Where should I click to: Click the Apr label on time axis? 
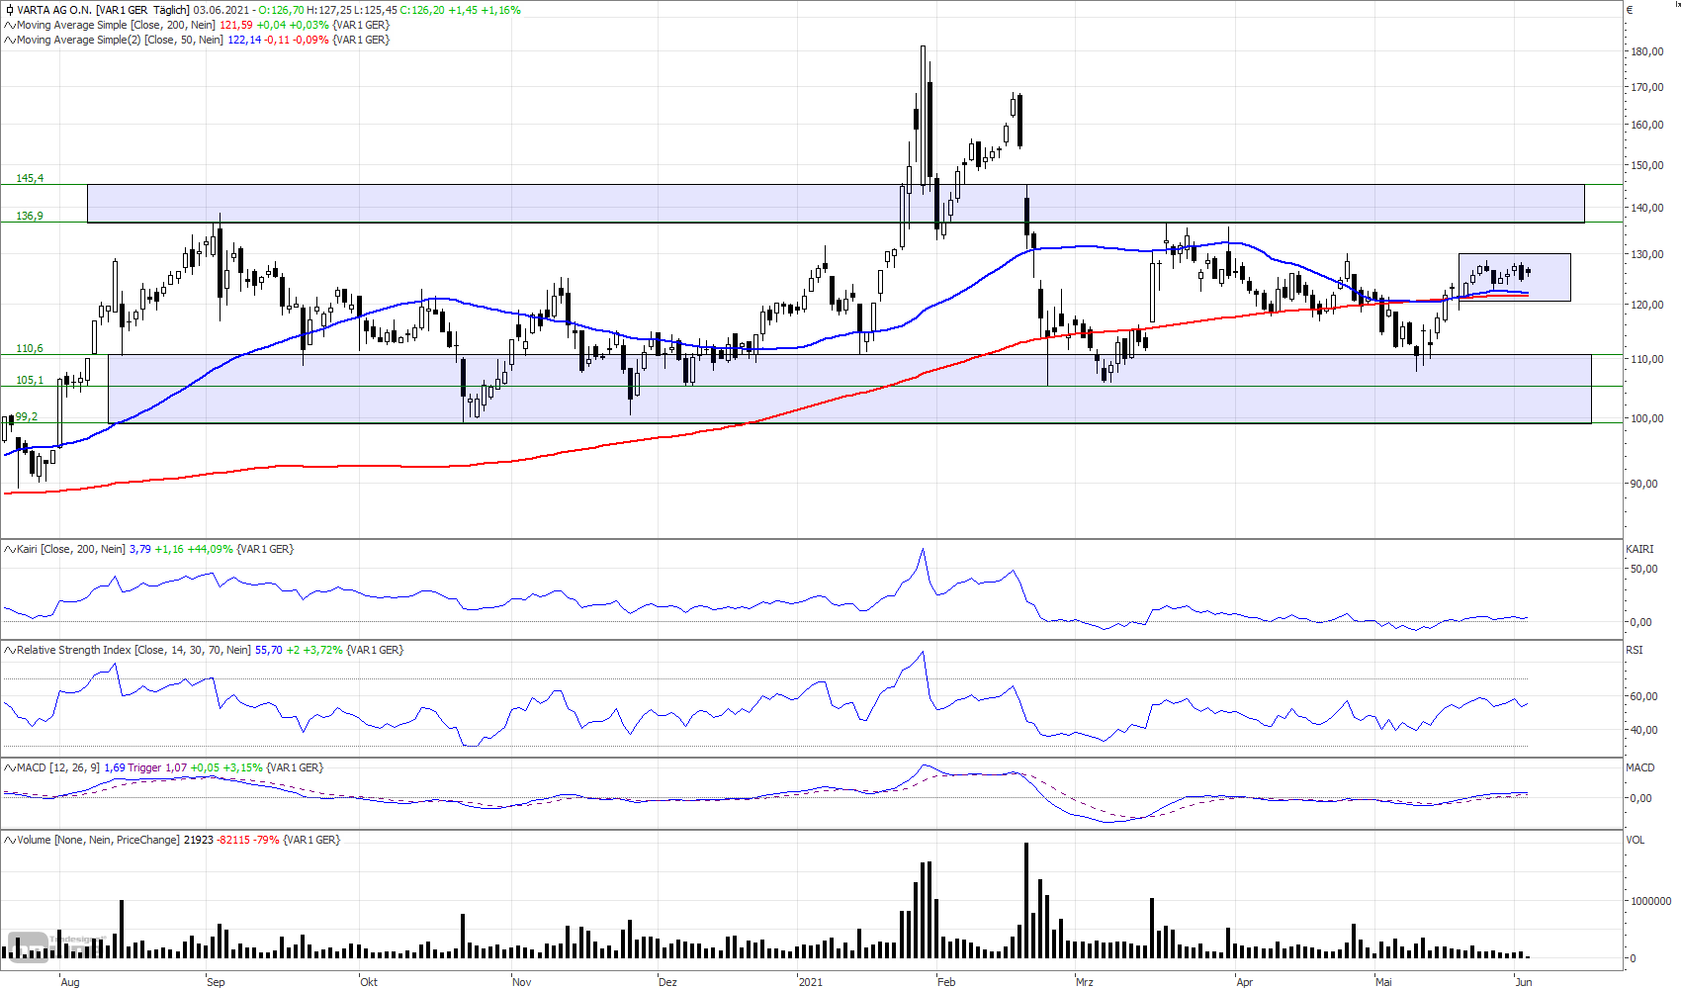(1245, 982)
